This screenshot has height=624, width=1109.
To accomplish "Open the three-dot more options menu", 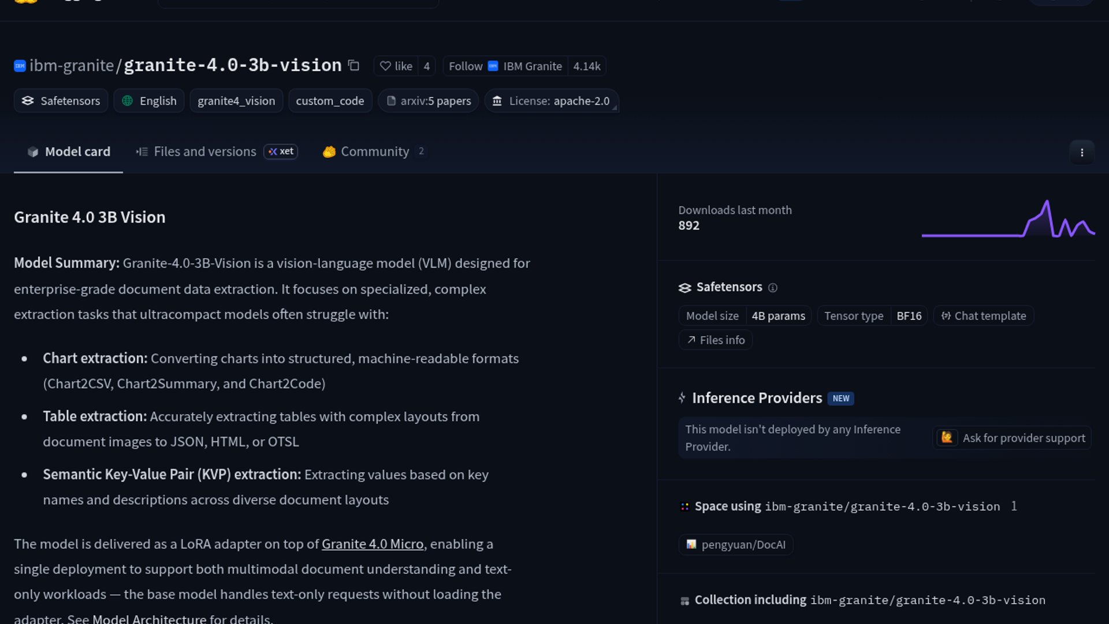I will click(x=1081, y=153).
